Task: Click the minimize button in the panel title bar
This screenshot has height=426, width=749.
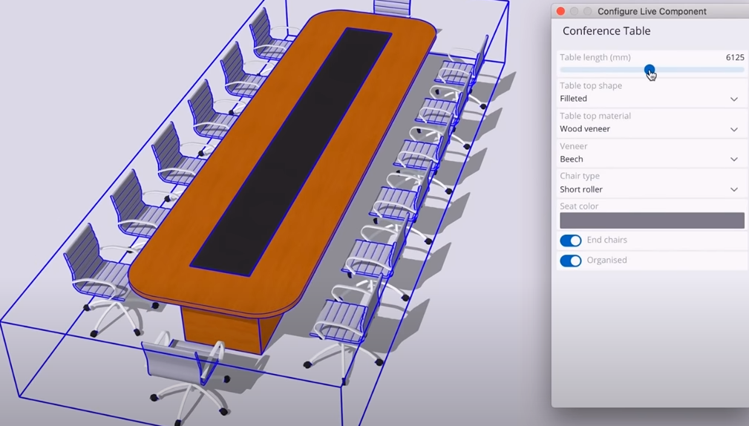Action: tap(574, 11)
